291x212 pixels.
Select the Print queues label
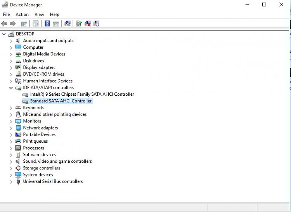(x=35, y=141)
